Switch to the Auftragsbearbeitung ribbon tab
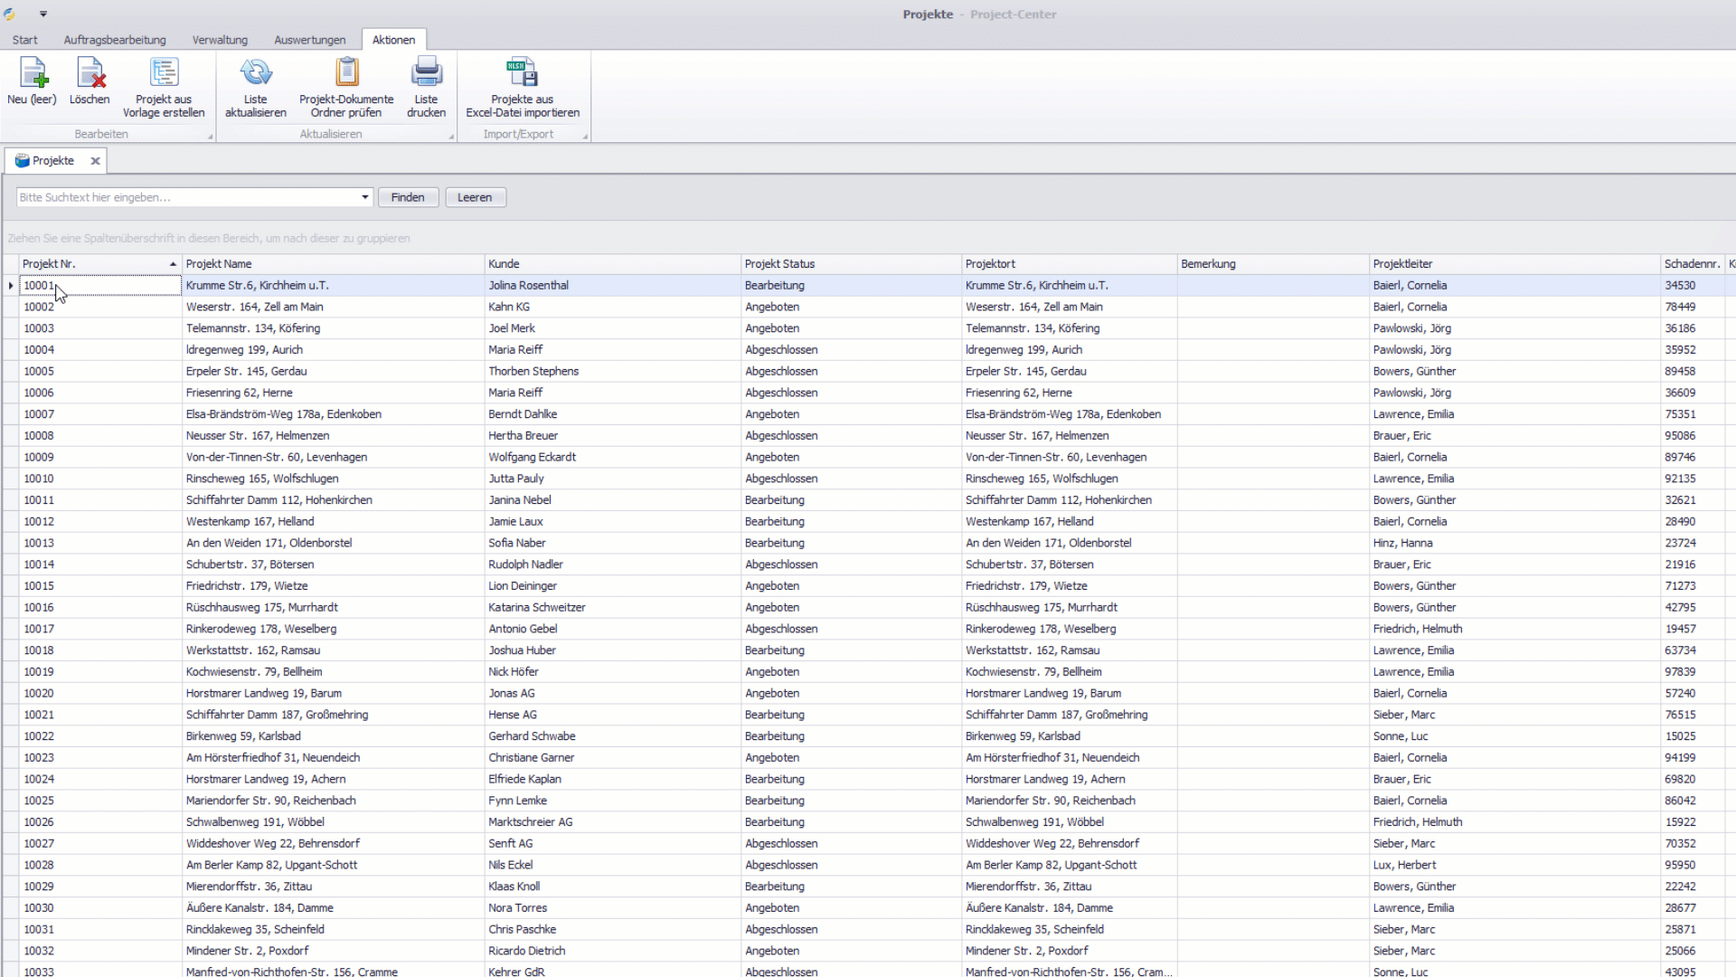Viewport: 1736px width, 977px height. (x=115, y=40)
